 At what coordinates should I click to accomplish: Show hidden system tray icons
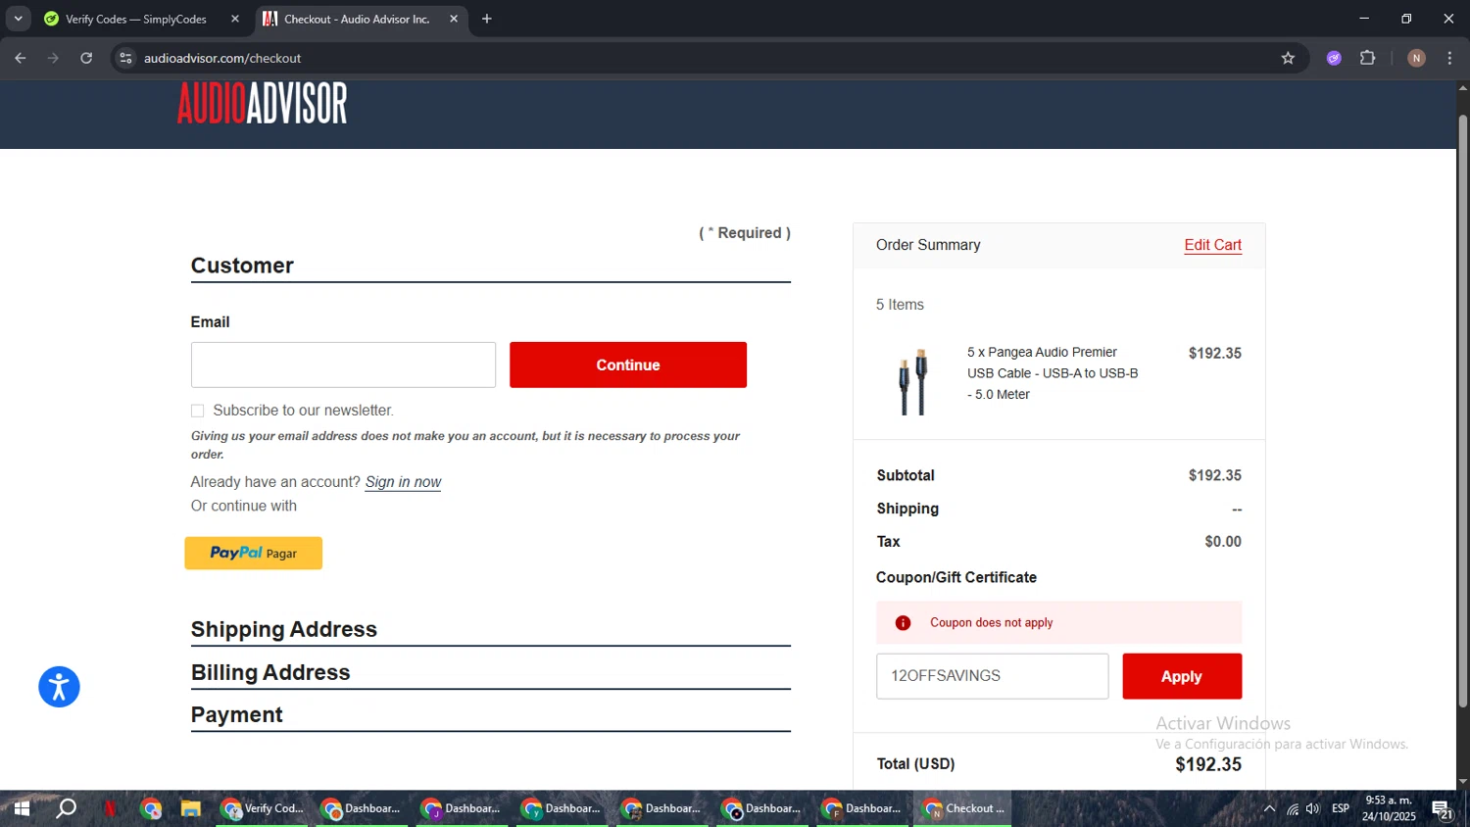click(1269, 808)
